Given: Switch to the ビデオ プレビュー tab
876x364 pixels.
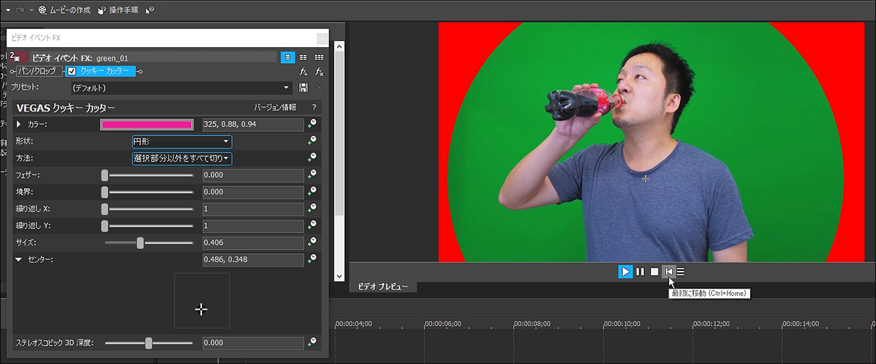Looking at the screenshot, I should [383, 287].
